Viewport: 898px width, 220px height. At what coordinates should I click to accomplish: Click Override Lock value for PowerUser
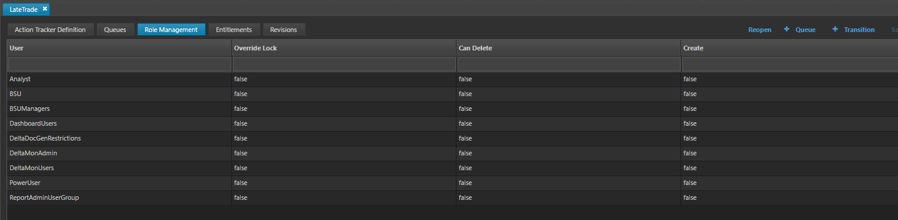pyautogui.click(x=241, y=183)
